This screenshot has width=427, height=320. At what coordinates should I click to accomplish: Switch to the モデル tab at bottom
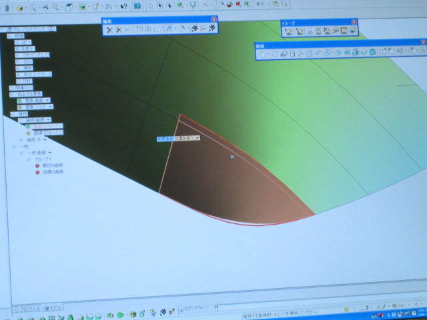53,308
